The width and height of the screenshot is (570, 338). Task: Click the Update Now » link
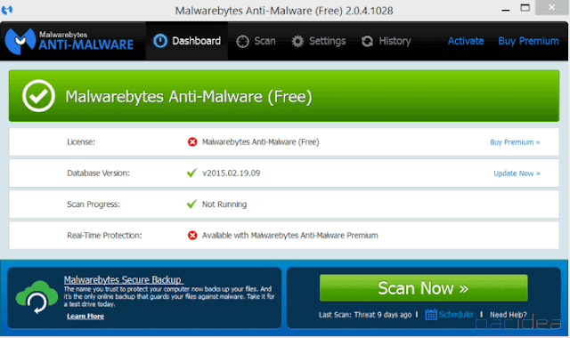click(517, 173)
